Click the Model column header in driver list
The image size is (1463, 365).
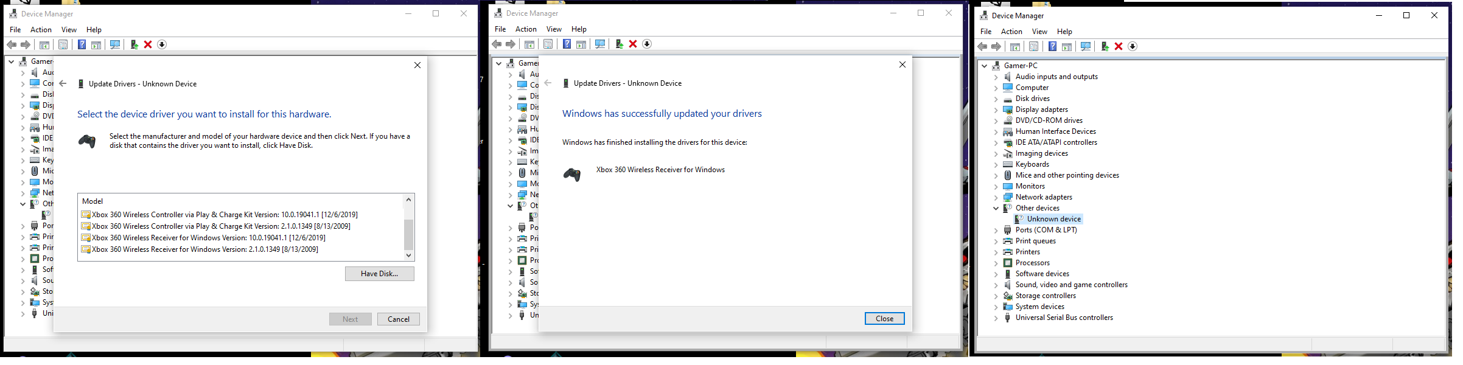(x=93, y=201)
